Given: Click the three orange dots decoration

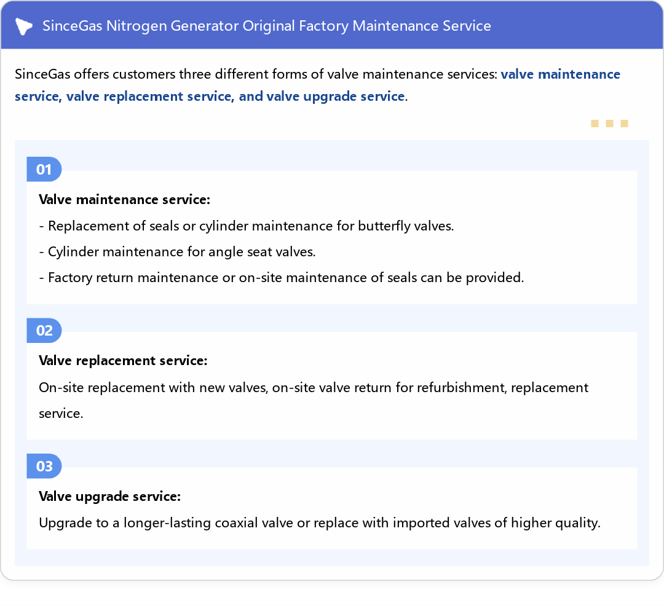Looking at the screenshot, I should (609, 124).
